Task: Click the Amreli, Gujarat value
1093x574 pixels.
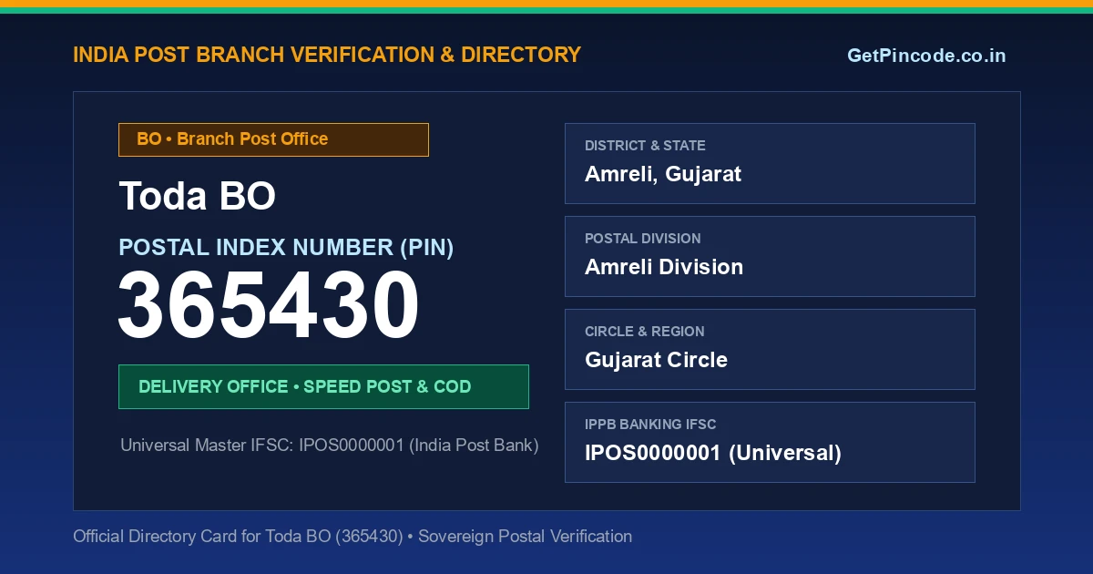Action: [663, 174]
